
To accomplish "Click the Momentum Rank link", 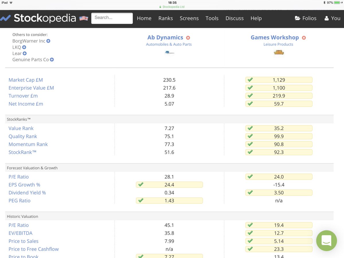I will point(28,144).
